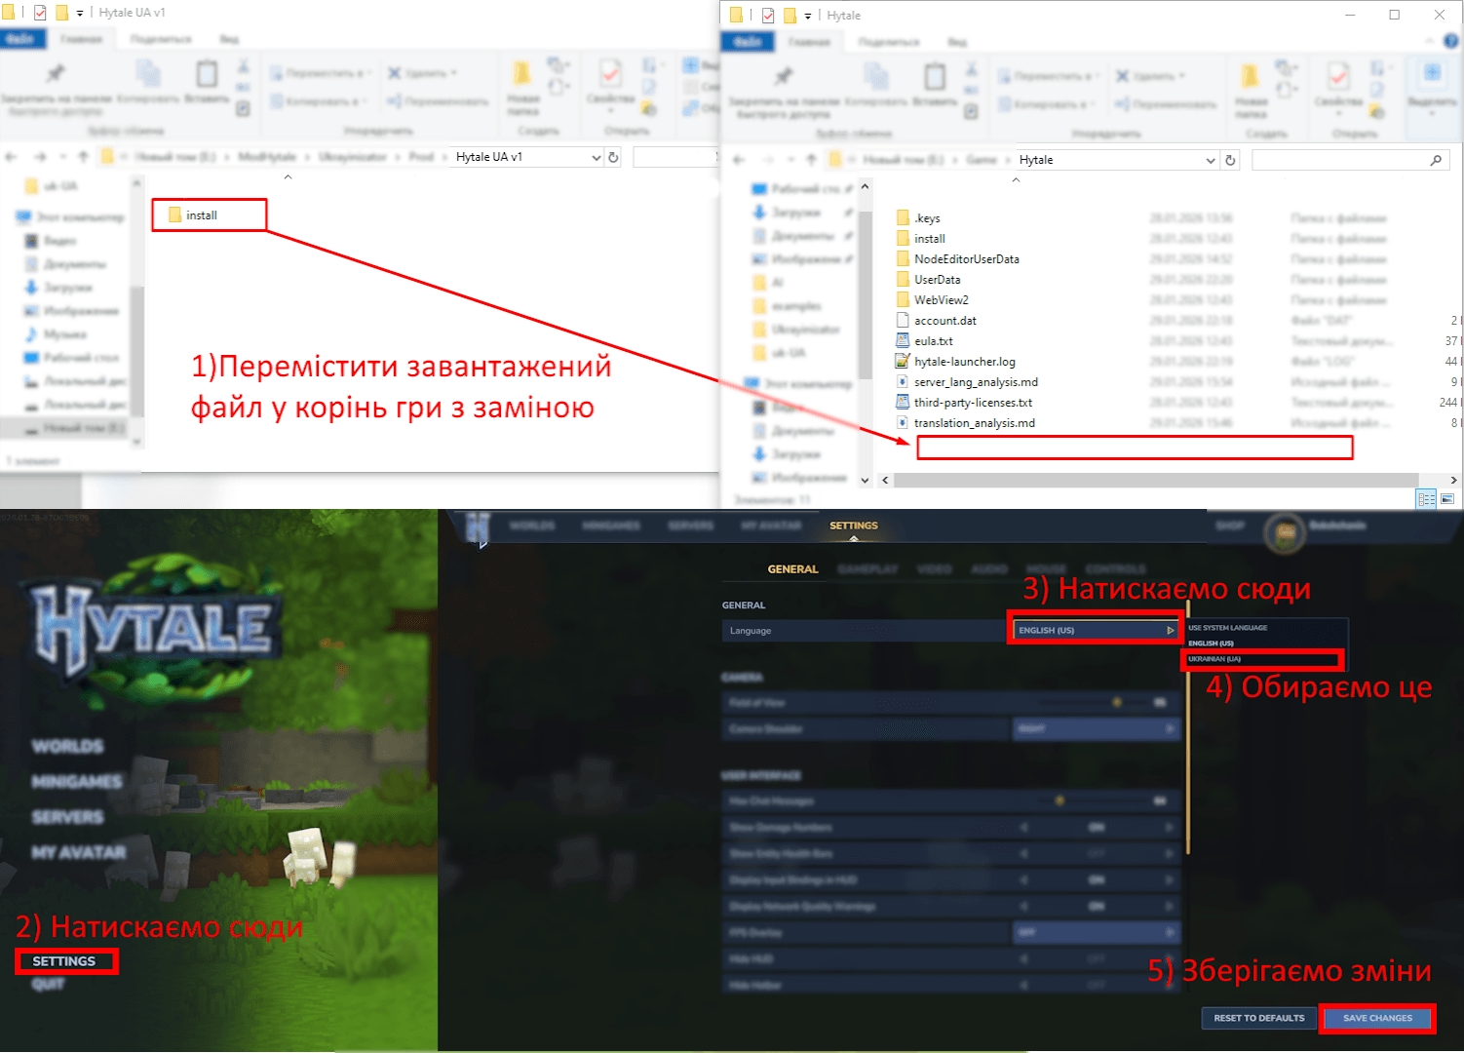This screenshot has width=1464, height=1053.
Task: Adjust the Field of View slider handle
Action: tap(1117, 703)
